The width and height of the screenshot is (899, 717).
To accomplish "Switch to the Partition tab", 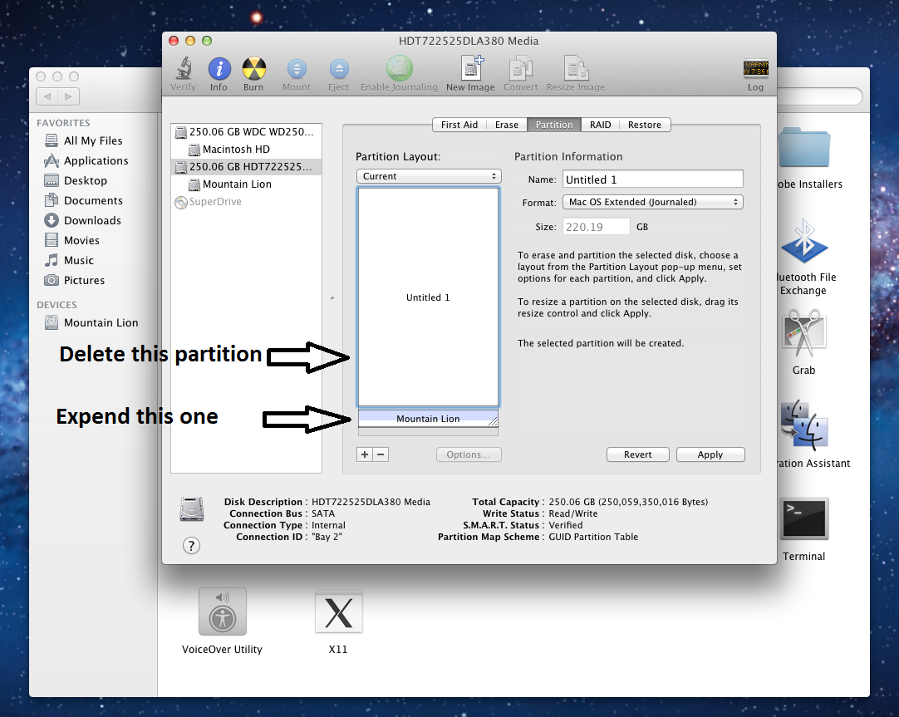I will pos(554,125).
